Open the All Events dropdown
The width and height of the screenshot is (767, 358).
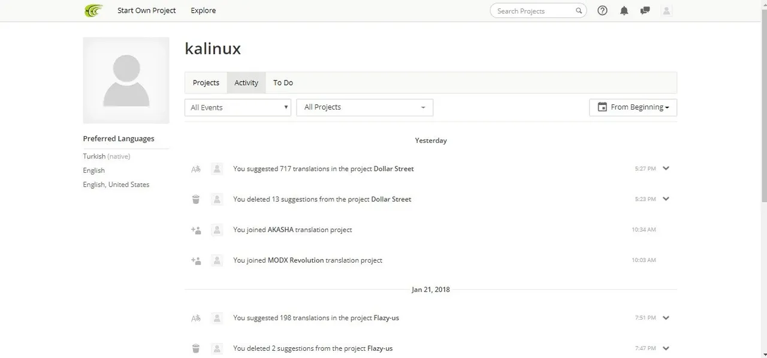pos(238,107)
